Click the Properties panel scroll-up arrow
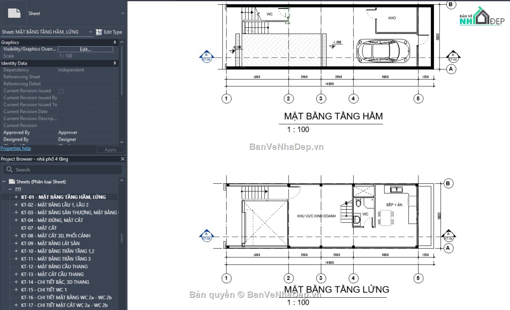The height and width of the screenshot is (310, 510). coord(122,42)
